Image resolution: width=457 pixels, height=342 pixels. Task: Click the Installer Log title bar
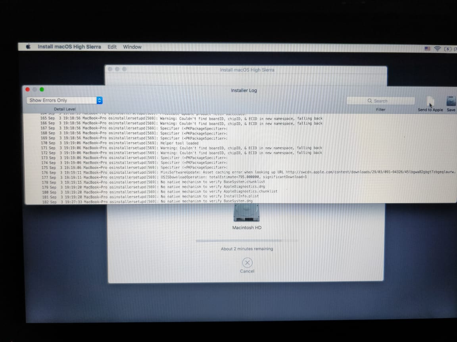pyautogui.click(x=244, y=90)
